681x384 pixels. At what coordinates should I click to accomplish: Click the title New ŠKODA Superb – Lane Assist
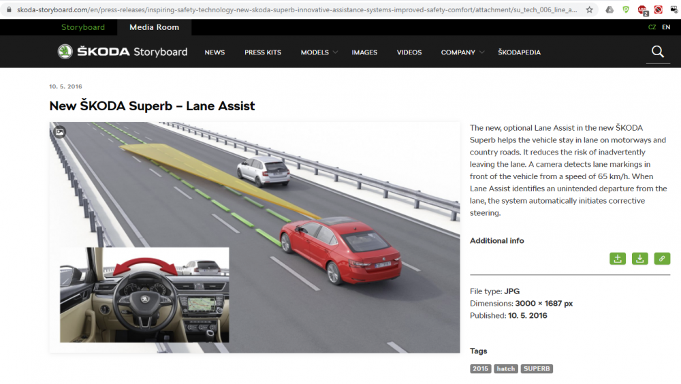pyautogui.click(x=152, y=106)
